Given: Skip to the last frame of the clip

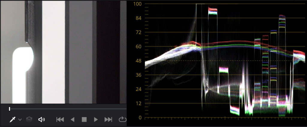Looking at the screenshot, I should (x=108, y=119).
